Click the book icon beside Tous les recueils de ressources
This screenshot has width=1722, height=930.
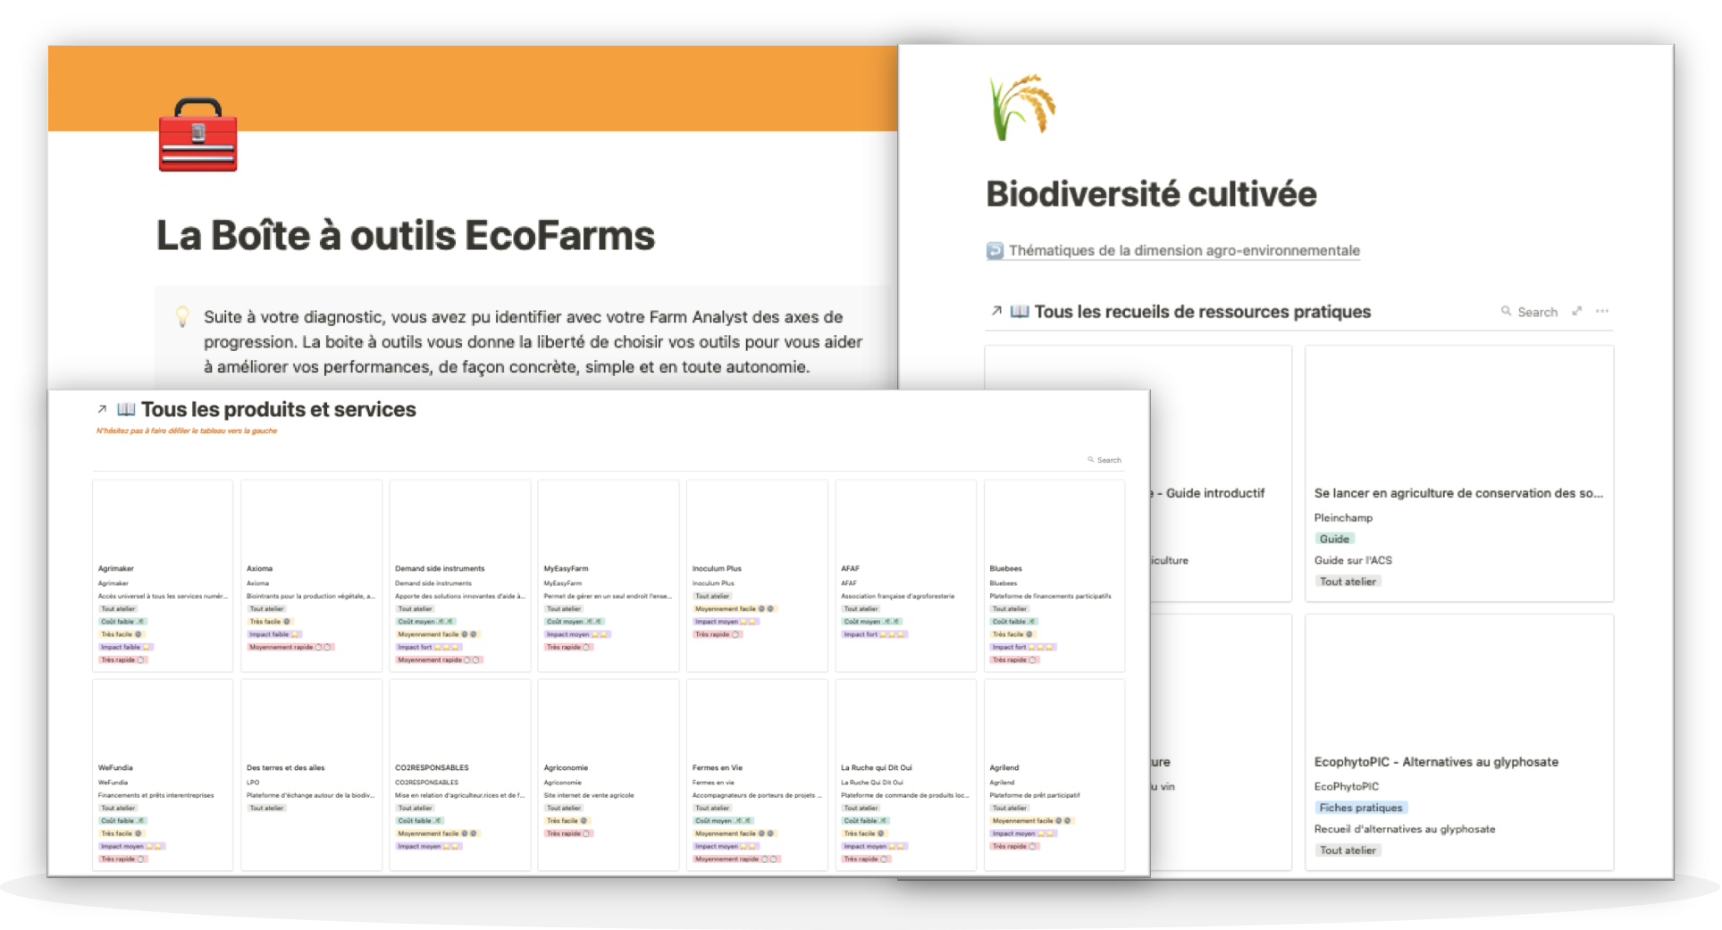coord(1020,311)
